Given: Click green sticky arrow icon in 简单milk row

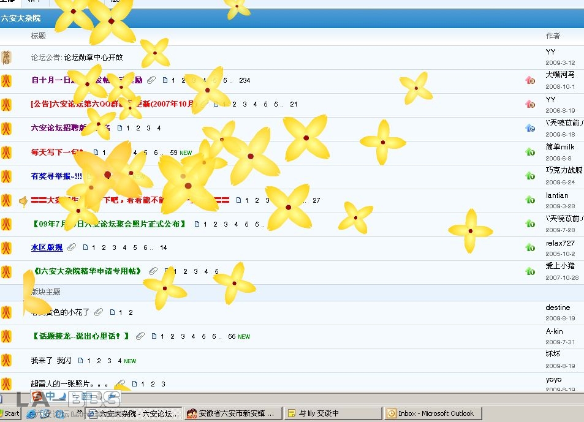Looking at the screenshot, I should pyautogui.click(x=530, y=152).
